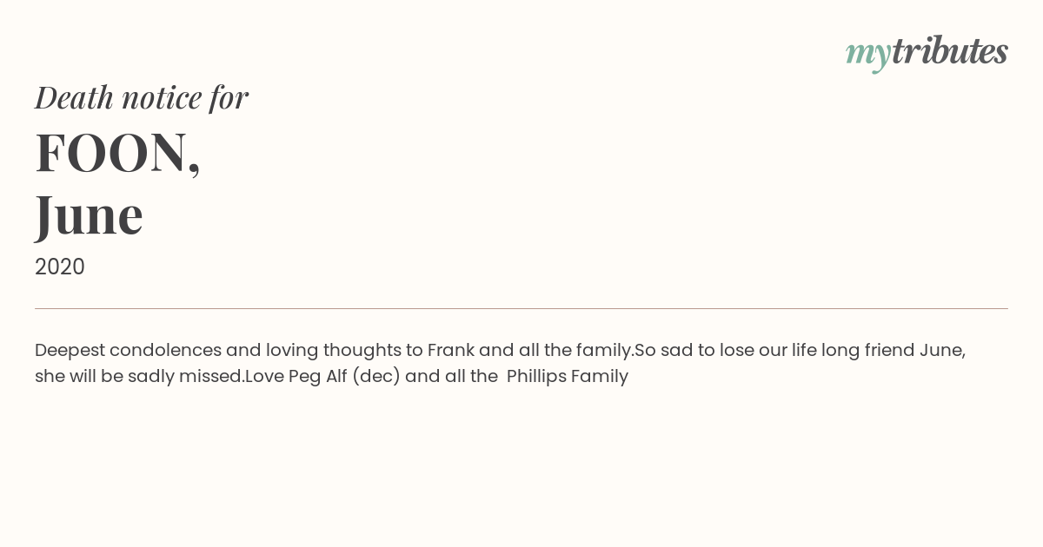
Task: Click the word 'for' in the italic heading
Action: [229, 97]
